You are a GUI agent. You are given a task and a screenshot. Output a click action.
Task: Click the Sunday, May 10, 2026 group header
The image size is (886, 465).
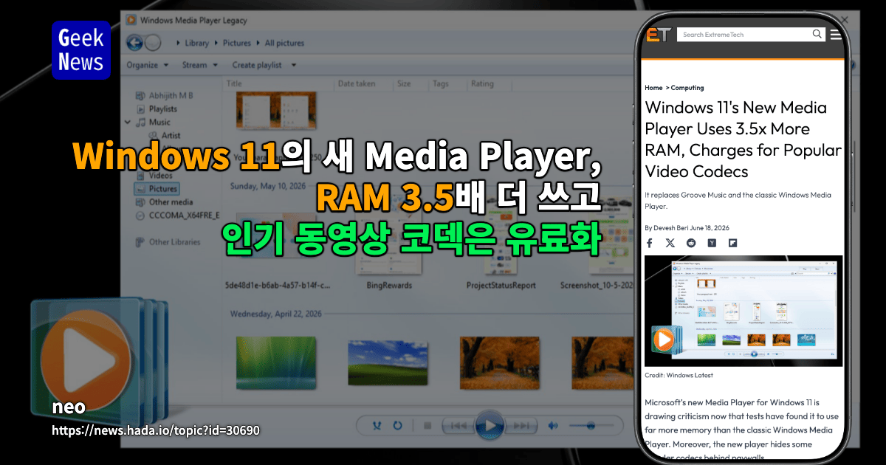[269, 186]
